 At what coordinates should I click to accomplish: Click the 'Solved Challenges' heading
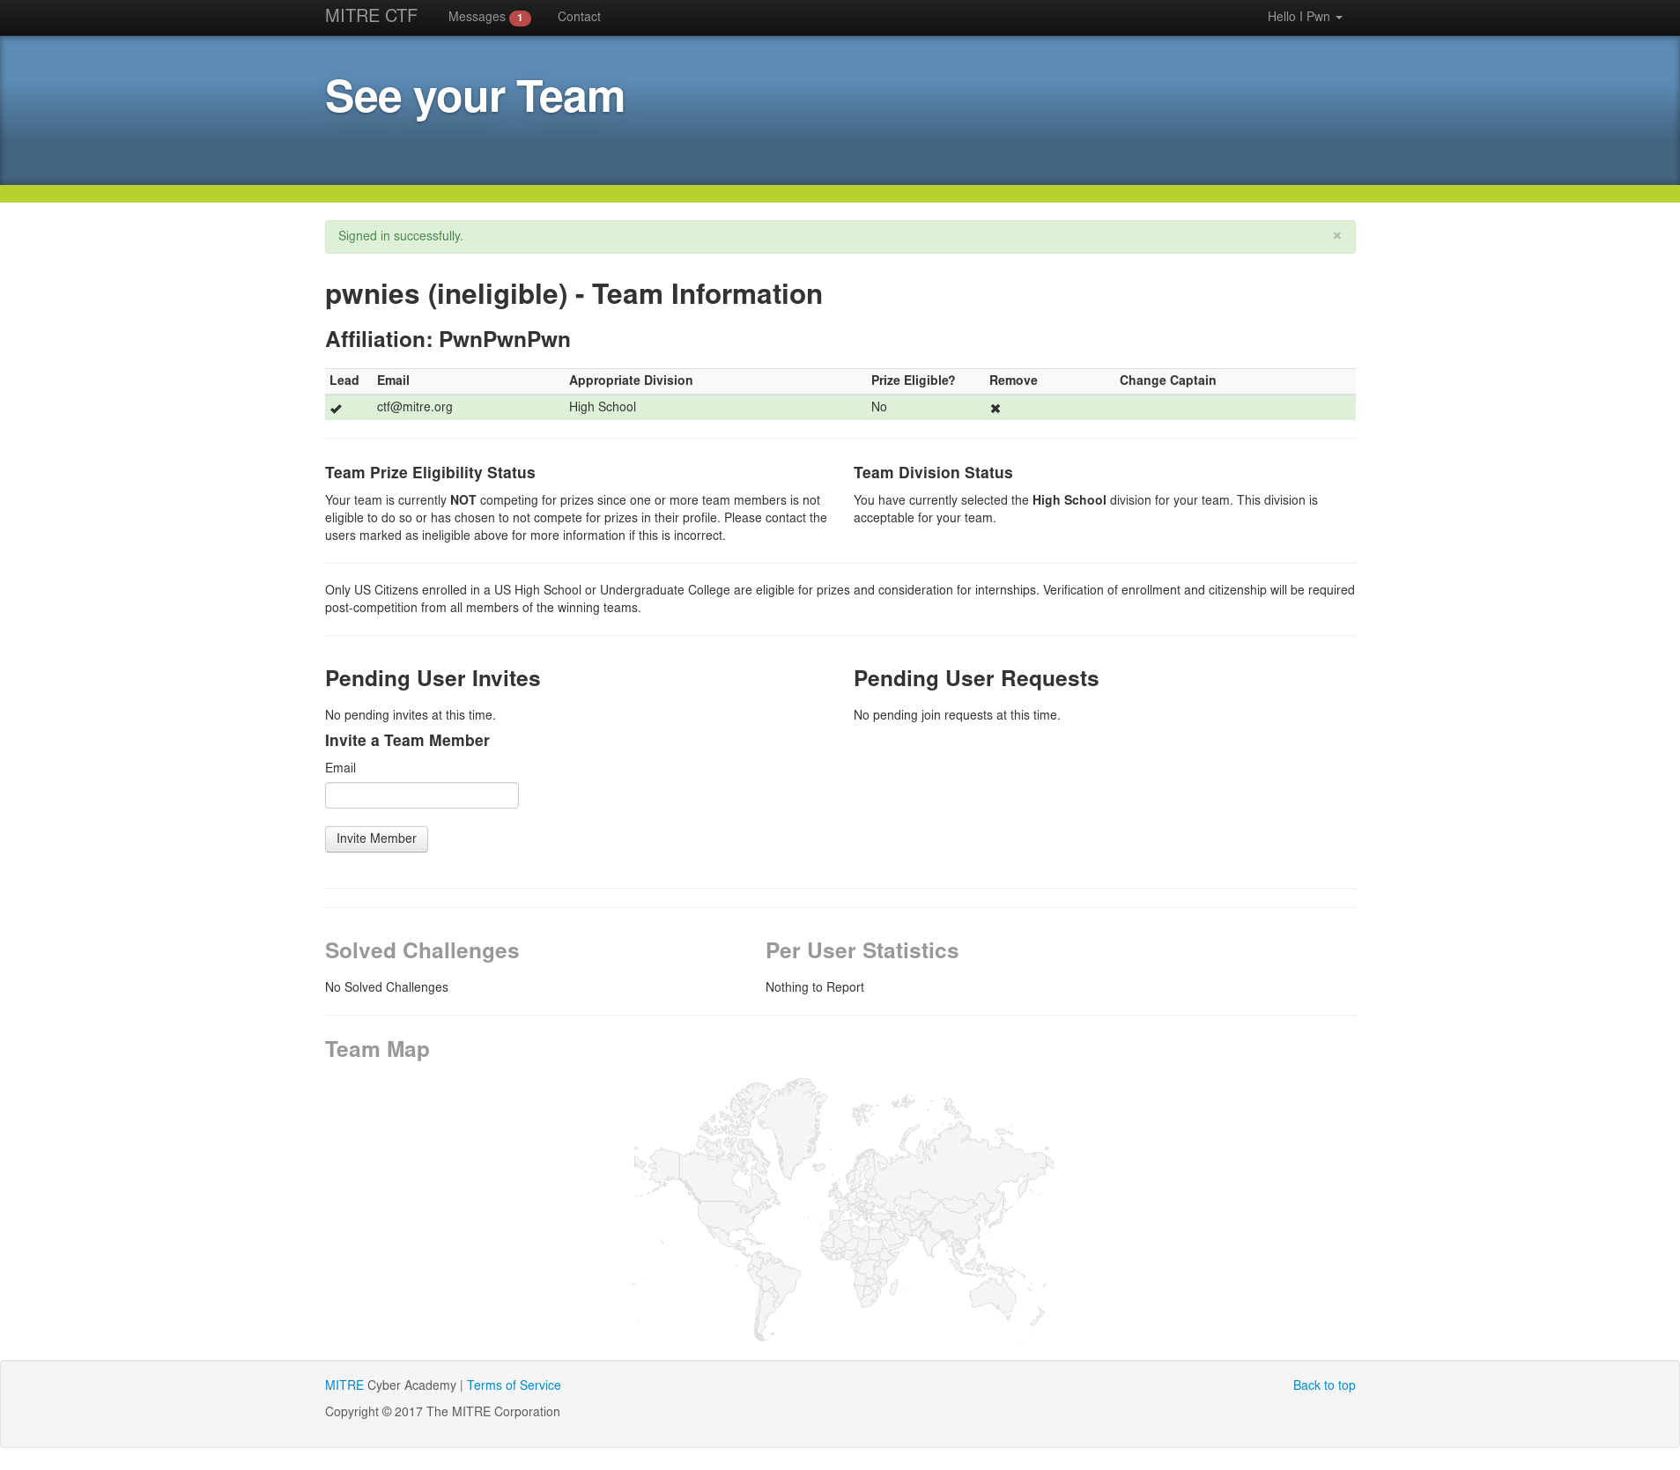[x=422, y=951]
